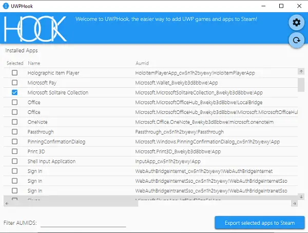
Task: Click the MicrosoftSolitaireCollection Aumid cell
Action: pos(199,92)
